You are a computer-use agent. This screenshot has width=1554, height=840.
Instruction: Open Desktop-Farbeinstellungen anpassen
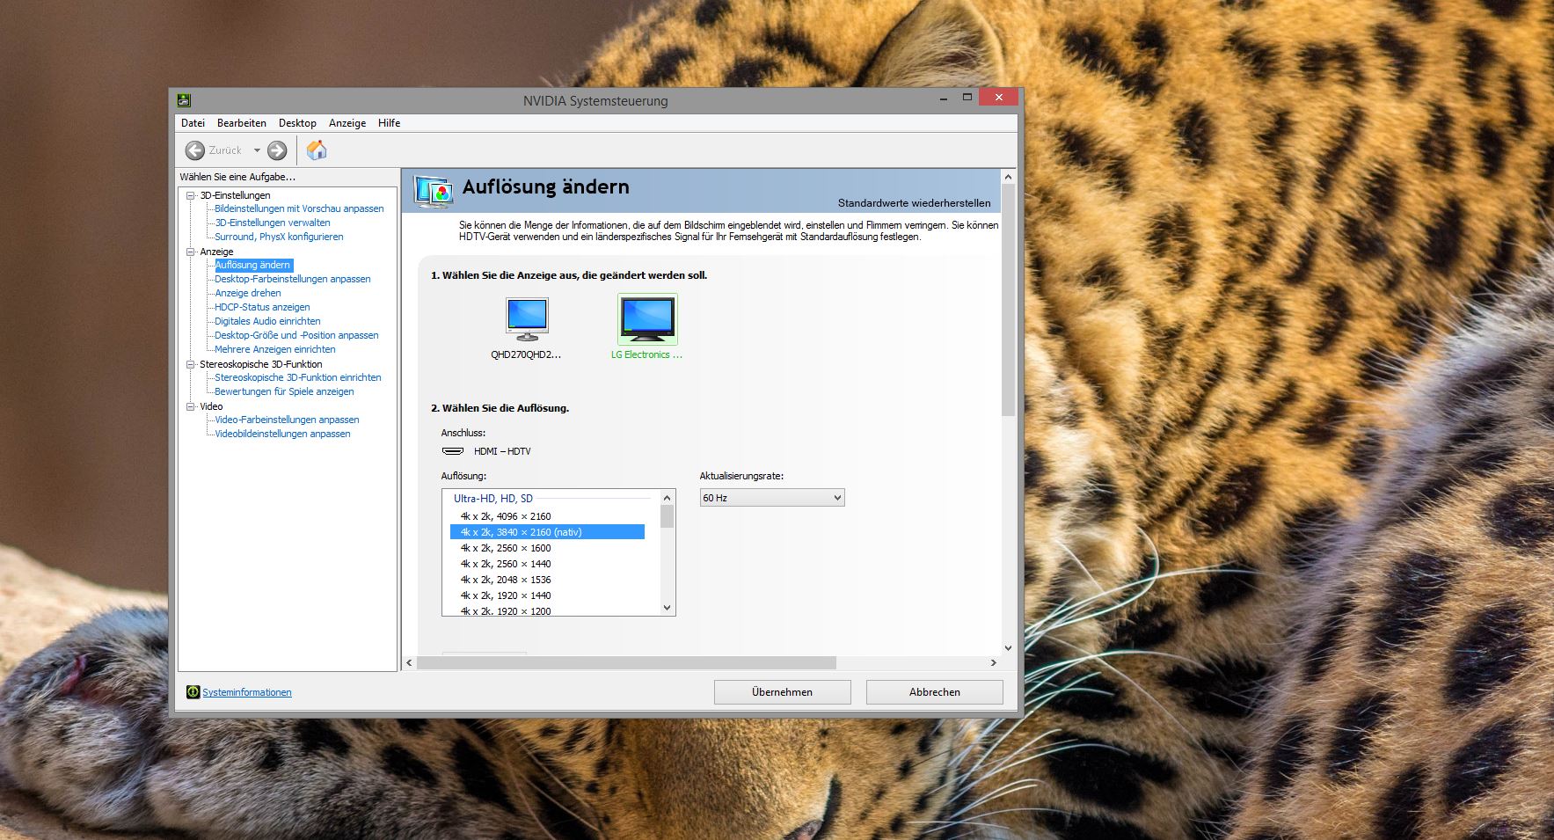293,279
